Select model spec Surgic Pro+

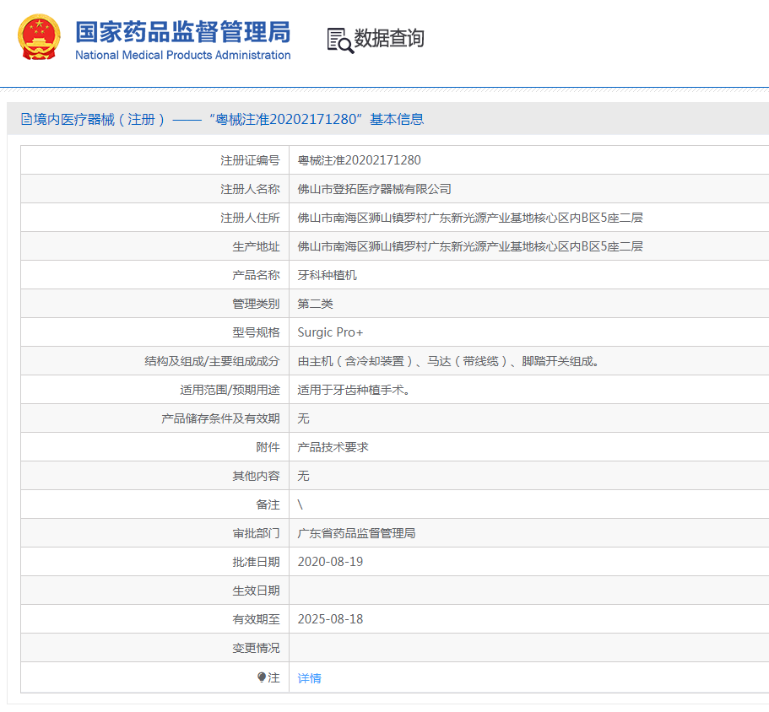(x=330, y=332)
